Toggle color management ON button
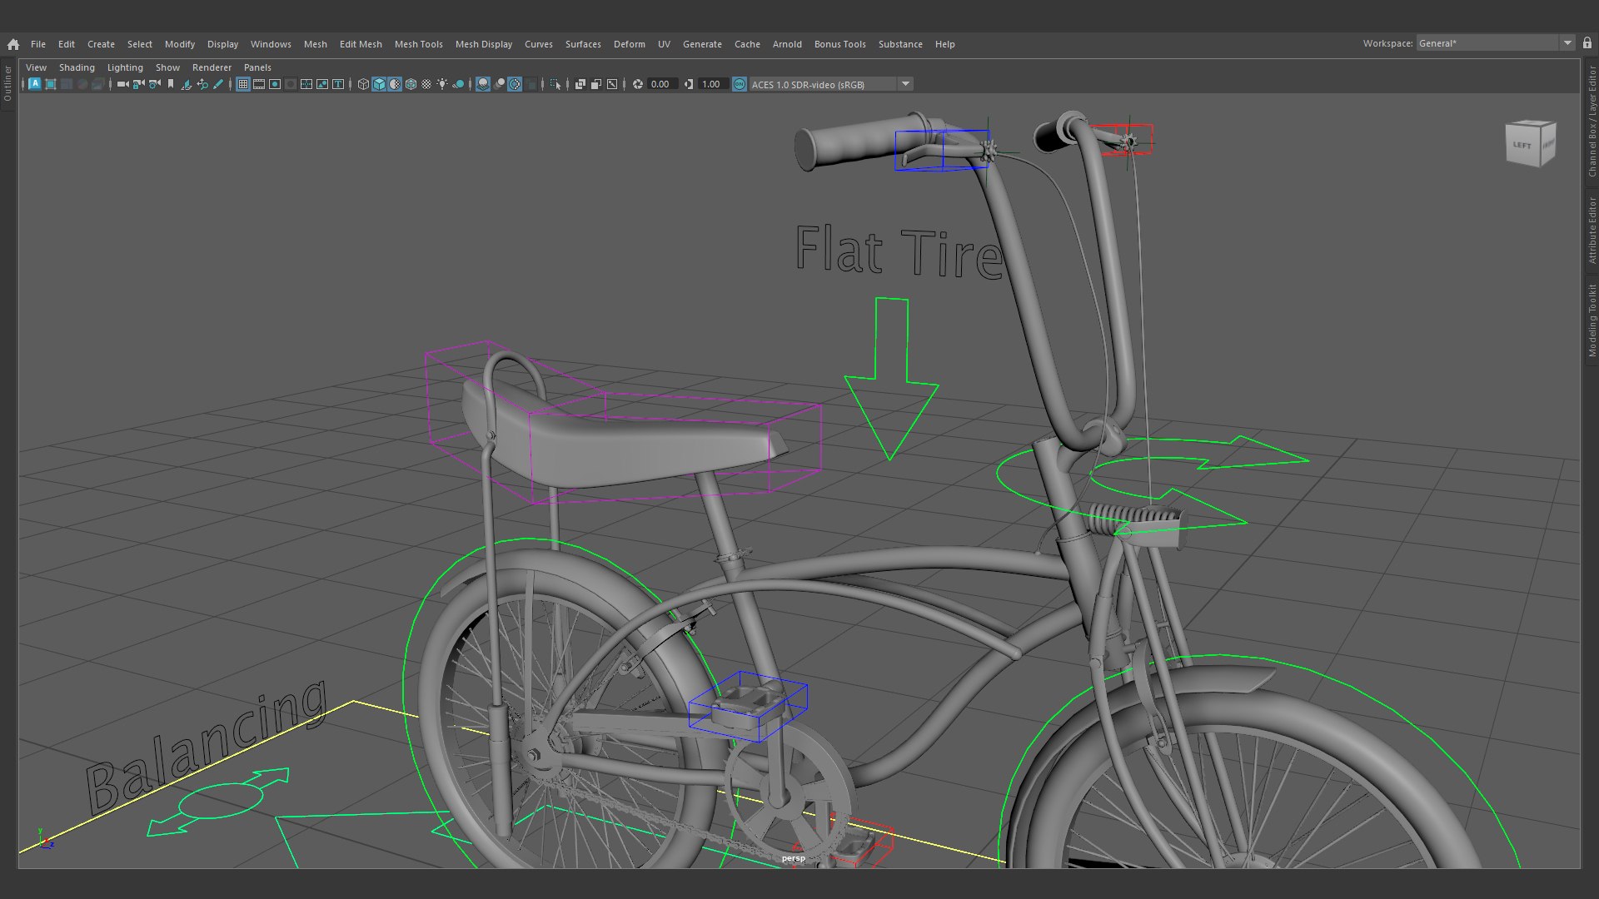The height and width of the screenshot is (899, 1599). click(x=740, y=84)
